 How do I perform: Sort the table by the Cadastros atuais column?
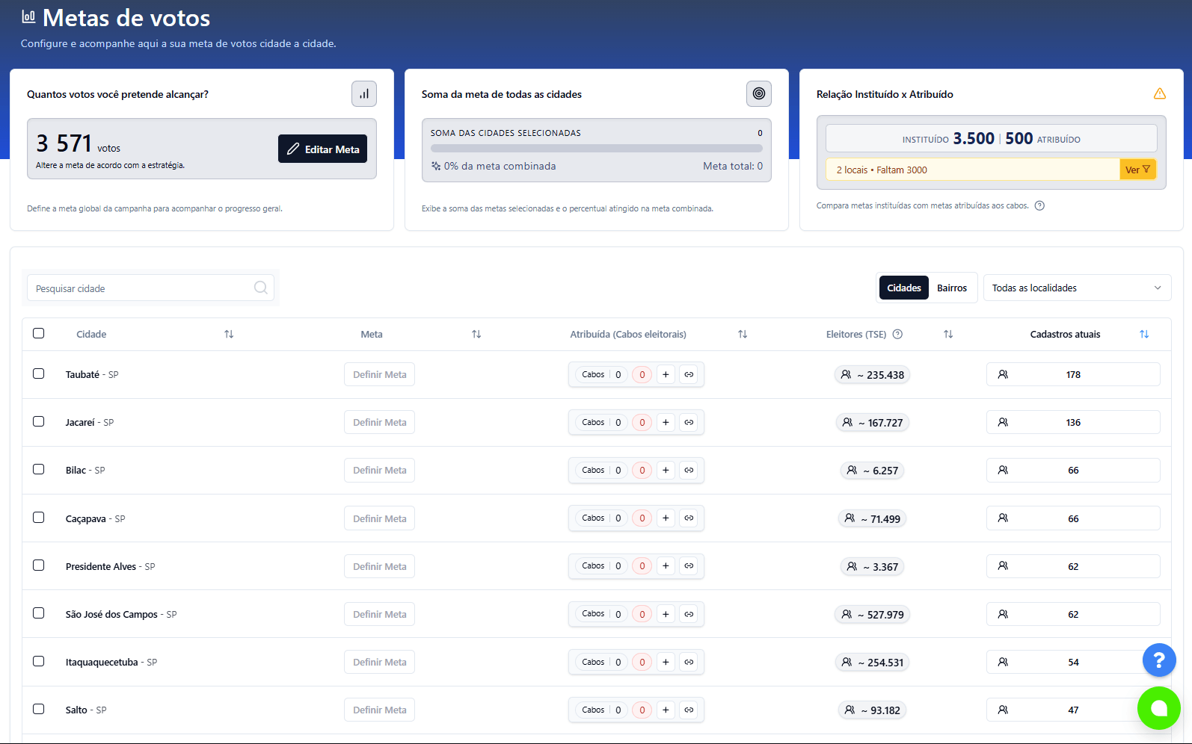click(x=1144, y=334)
